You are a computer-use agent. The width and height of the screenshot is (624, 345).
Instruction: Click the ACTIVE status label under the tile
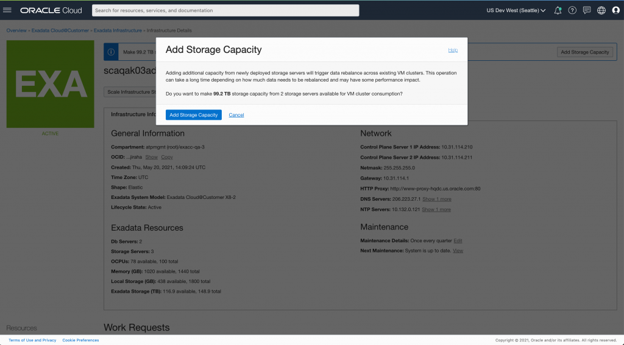tap(50, 133)
